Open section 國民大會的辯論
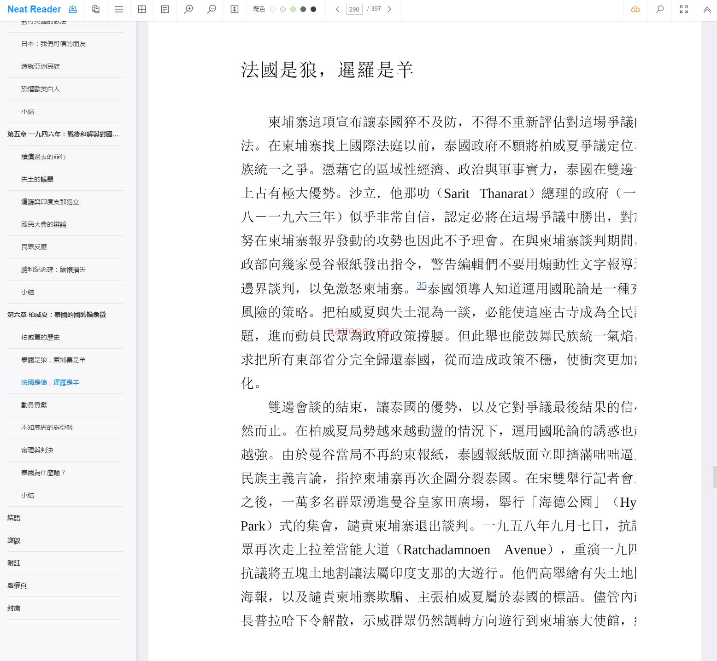 pos(44,224)
